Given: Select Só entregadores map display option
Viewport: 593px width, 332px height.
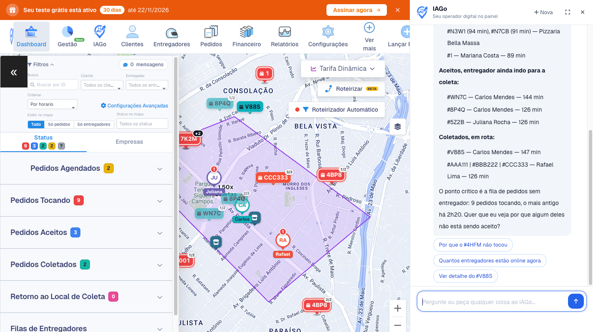Looking at the screenshot, I should pos(94,124).
